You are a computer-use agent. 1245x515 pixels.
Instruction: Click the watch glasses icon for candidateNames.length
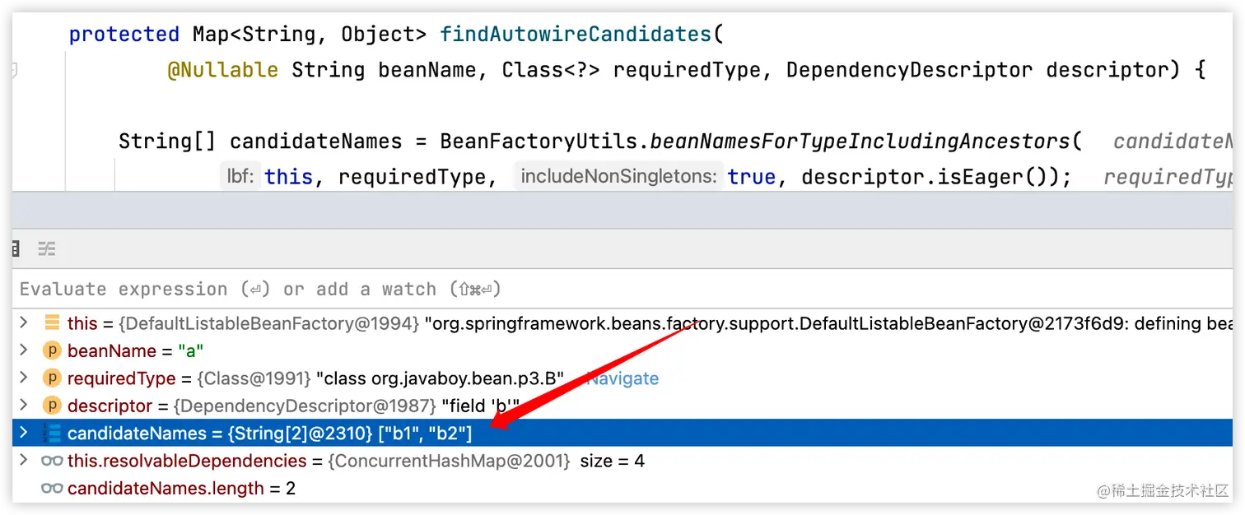52,488
